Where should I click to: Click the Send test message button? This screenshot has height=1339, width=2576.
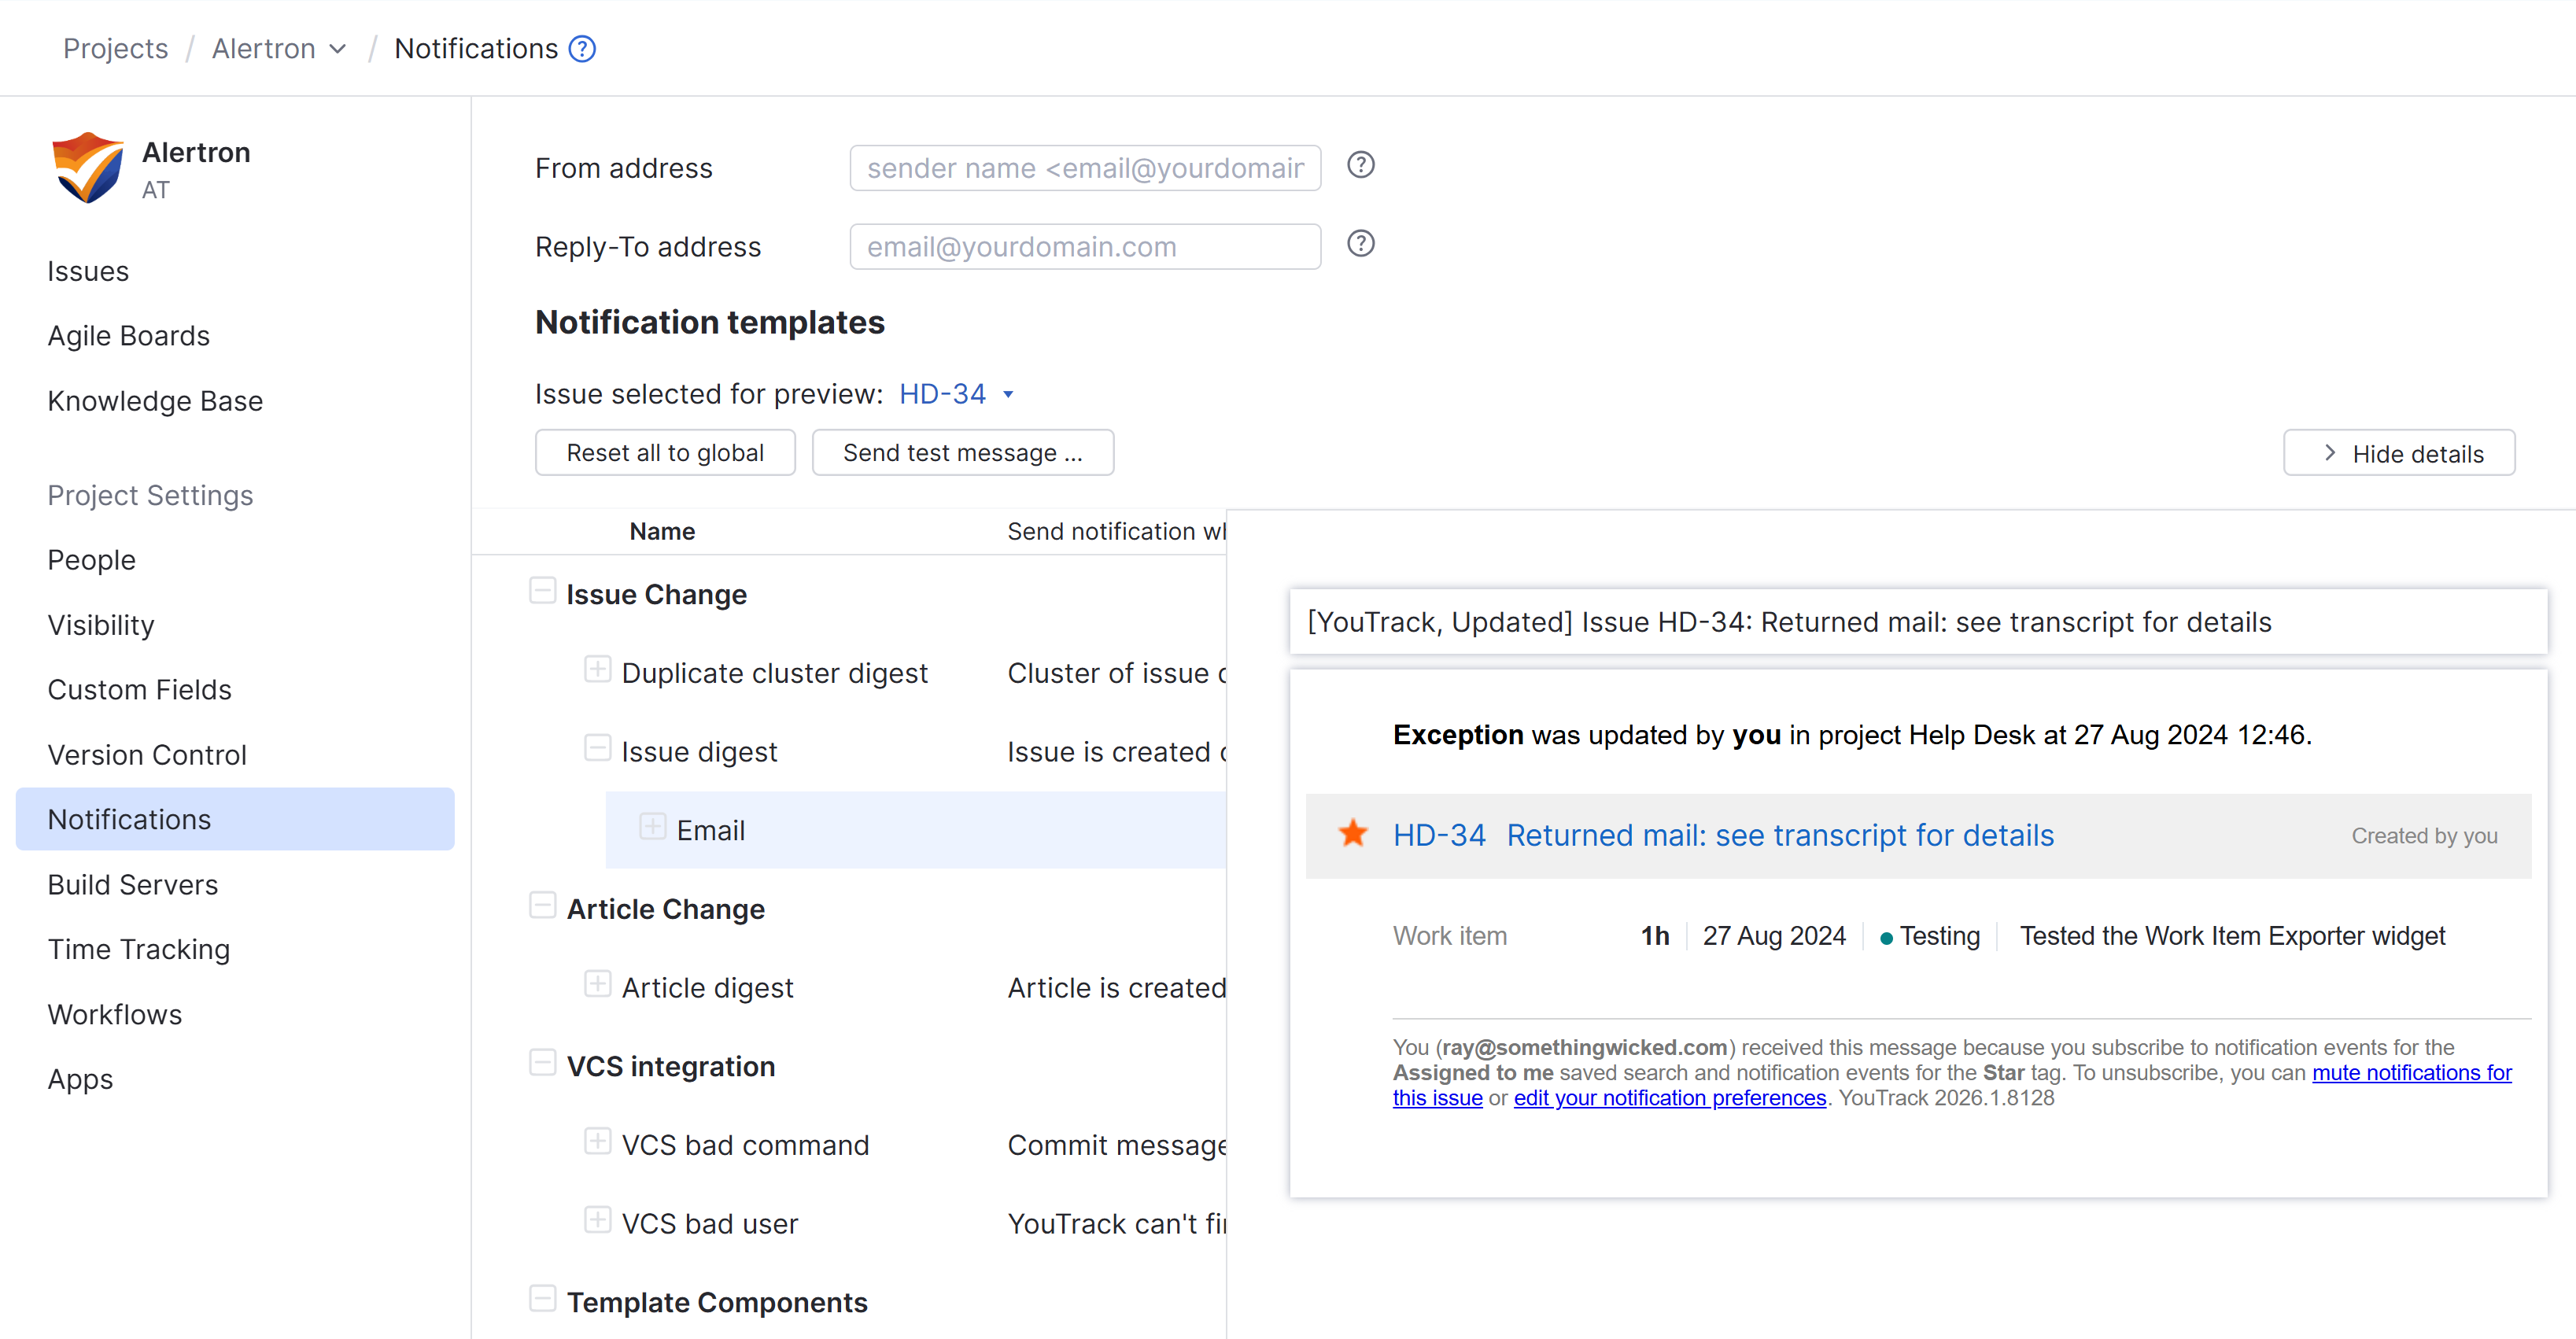[962, 452]
